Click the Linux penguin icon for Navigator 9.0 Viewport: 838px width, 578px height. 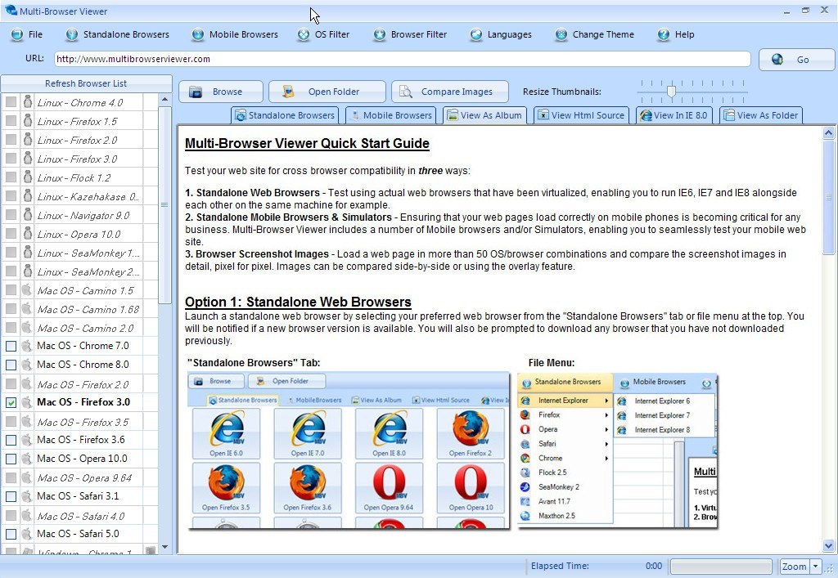click(x=27, y=215)
